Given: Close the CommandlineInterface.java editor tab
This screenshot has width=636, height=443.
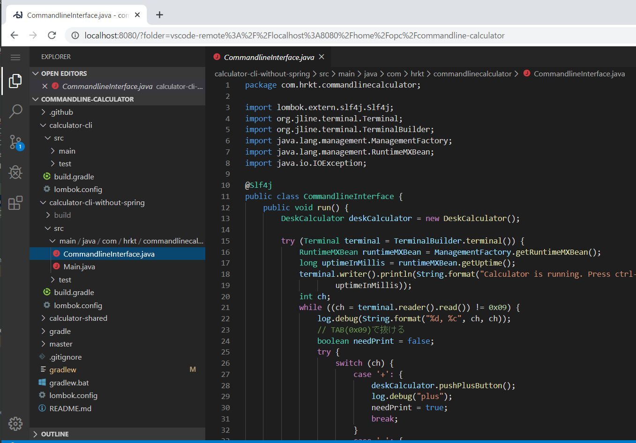Looking at the screenshot, I should tap(322, 57).
